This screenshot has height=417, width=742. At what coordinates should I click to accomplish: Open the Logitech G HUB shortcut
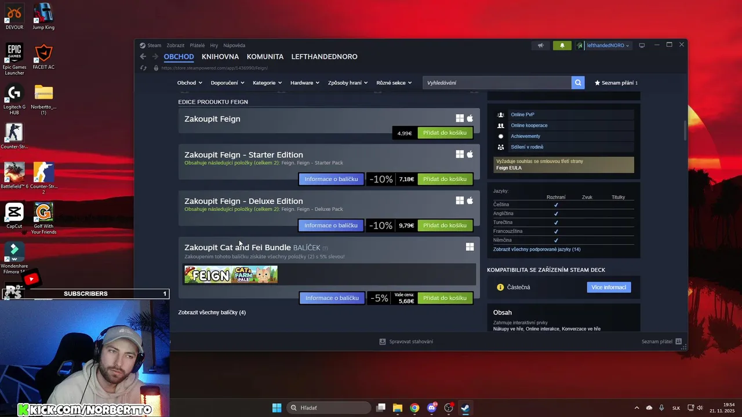pos(14,100)
